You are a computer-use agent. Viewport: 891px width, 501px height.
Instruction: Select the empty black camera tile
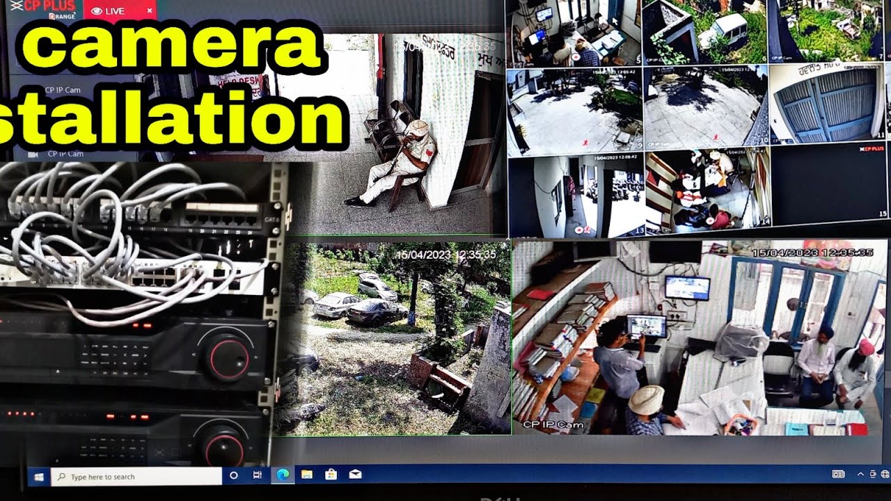point(829,182)
